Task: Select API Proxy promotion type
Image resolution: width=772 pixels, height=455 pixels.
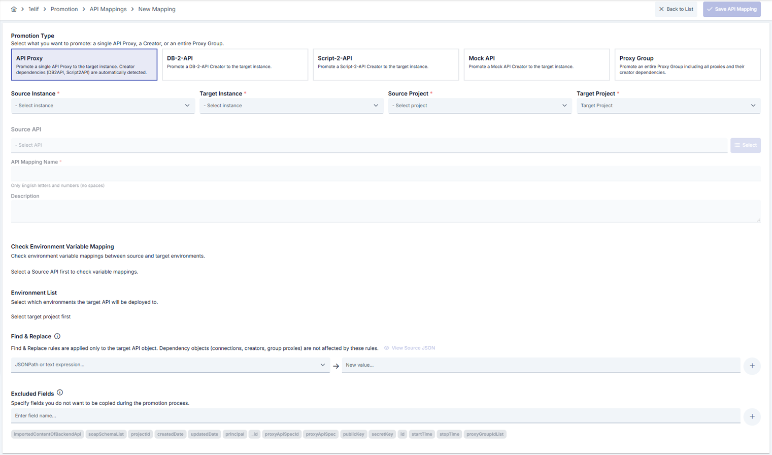Action: 84,64
